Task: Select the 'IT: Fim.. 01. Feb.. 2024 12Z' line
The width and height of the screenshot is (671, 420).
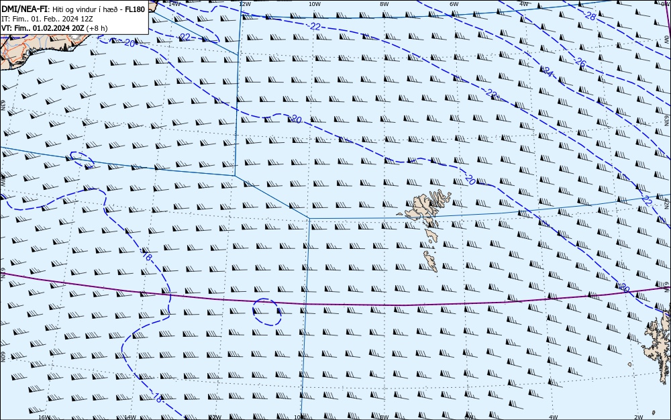Action: point(48,19)
